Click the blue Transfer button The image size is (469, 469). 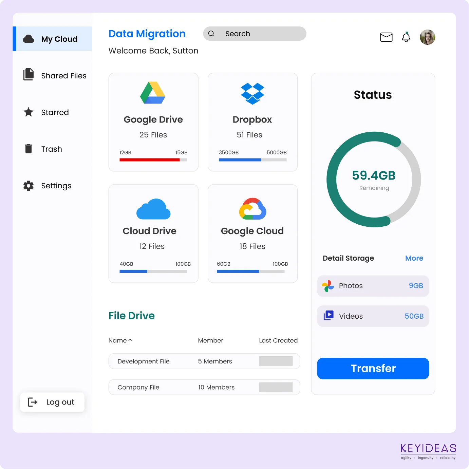click(373, 369)
